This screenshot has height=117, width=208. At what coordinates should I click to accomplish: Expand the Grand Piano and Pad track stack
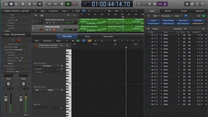tap(37, 21)
